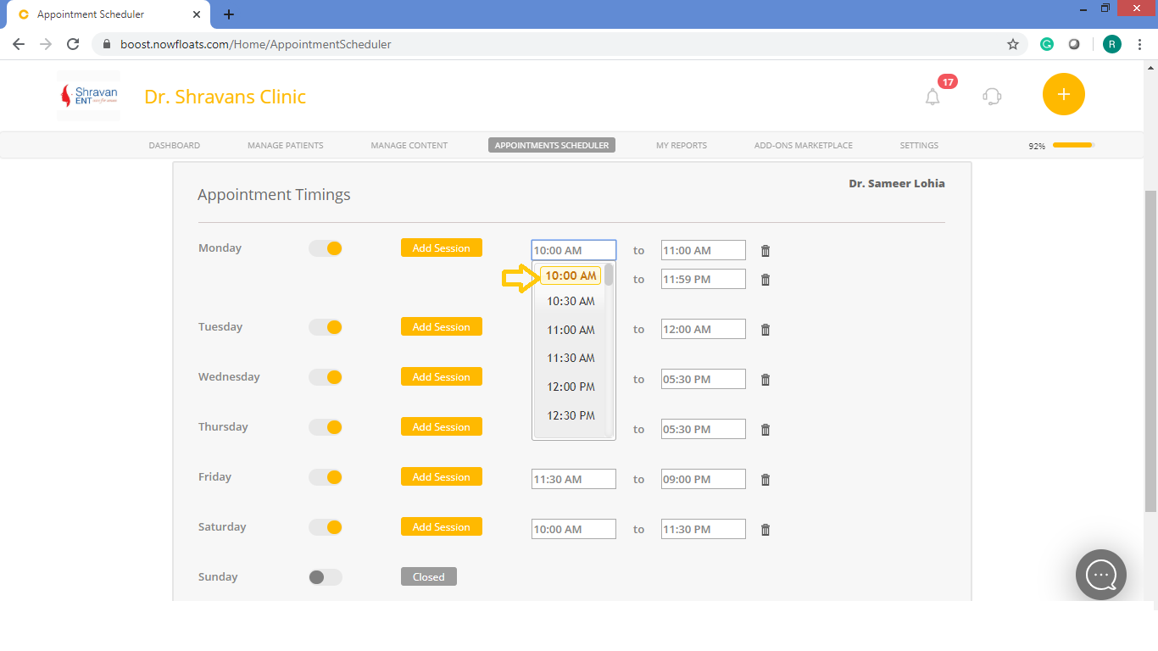
Task: Delete the Wednesday session trash icon
Action: click(766, 380)
